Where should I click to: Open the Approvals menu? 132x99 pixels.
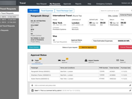pyautogui.click(x=67, y=4)
